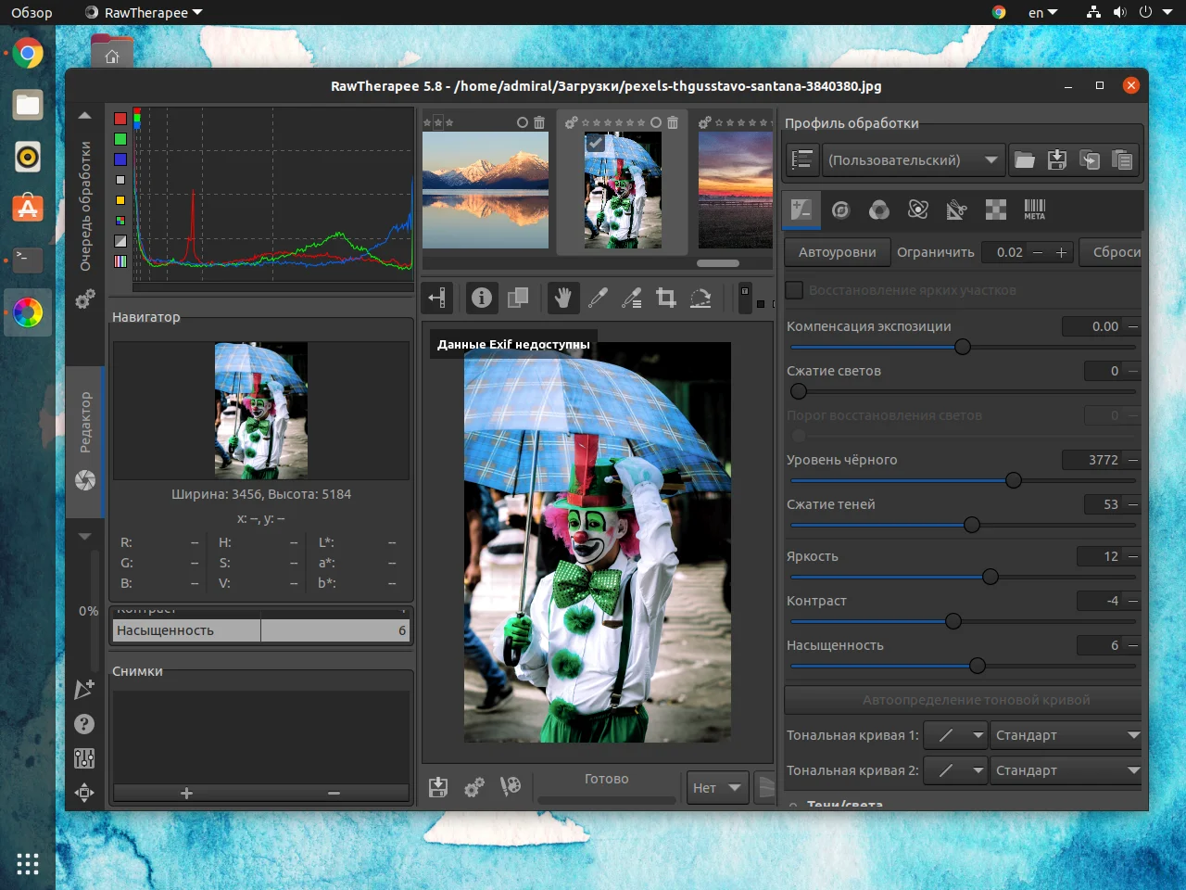Enable 'Восстановление ярких участков' checkbox
Viewport: 1186px width, 890px height.
(795, 290)
